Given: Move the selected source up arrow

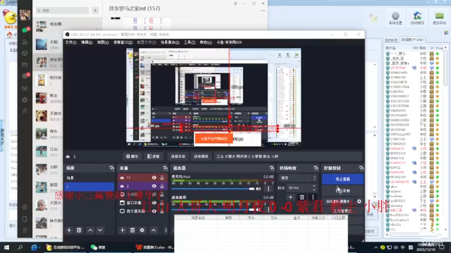Looking at the screenshot, I should [x=153, y=230].
